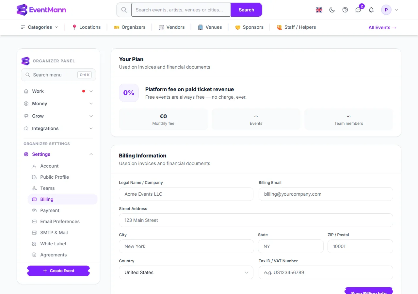Open messages chat icon with badge

tap(358, 10)
